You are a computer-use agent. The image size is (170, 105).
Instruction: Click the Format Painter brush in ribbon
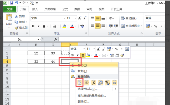coord(21,28)
